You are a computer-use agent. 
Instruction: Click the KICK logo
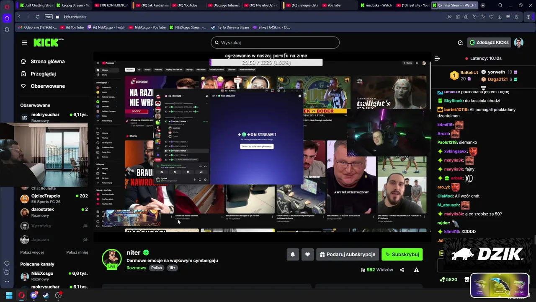pos(49,42)
